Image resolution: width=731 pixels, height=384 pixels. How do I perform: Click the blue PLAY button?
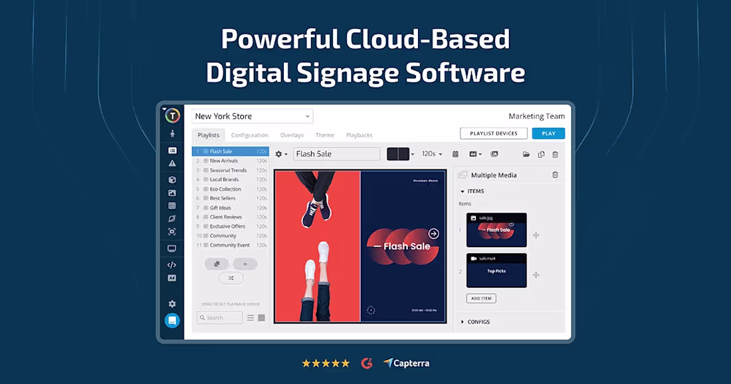pyautogui.click(x=548, y=134)
